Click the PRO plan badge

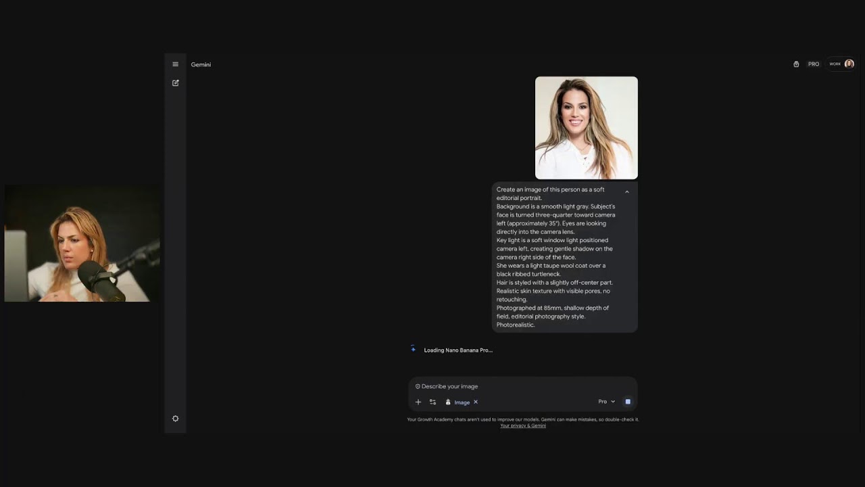[814, 64]
